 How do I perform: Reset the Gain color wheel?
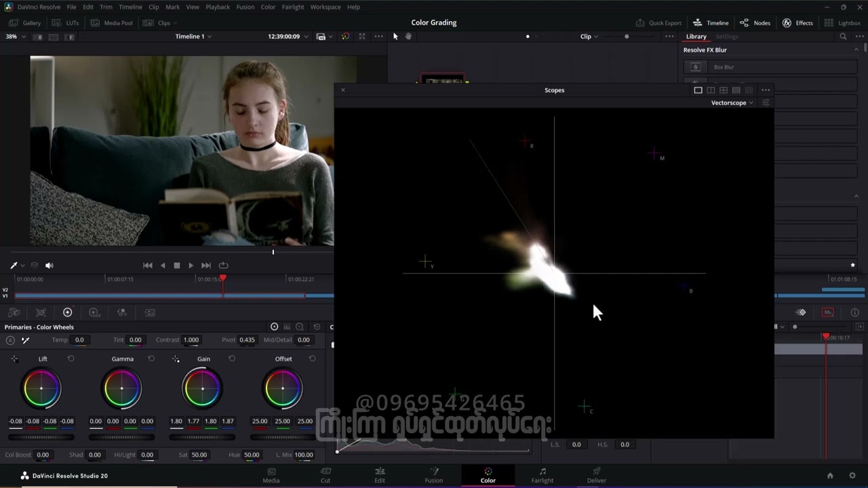[x=231, y=359]
